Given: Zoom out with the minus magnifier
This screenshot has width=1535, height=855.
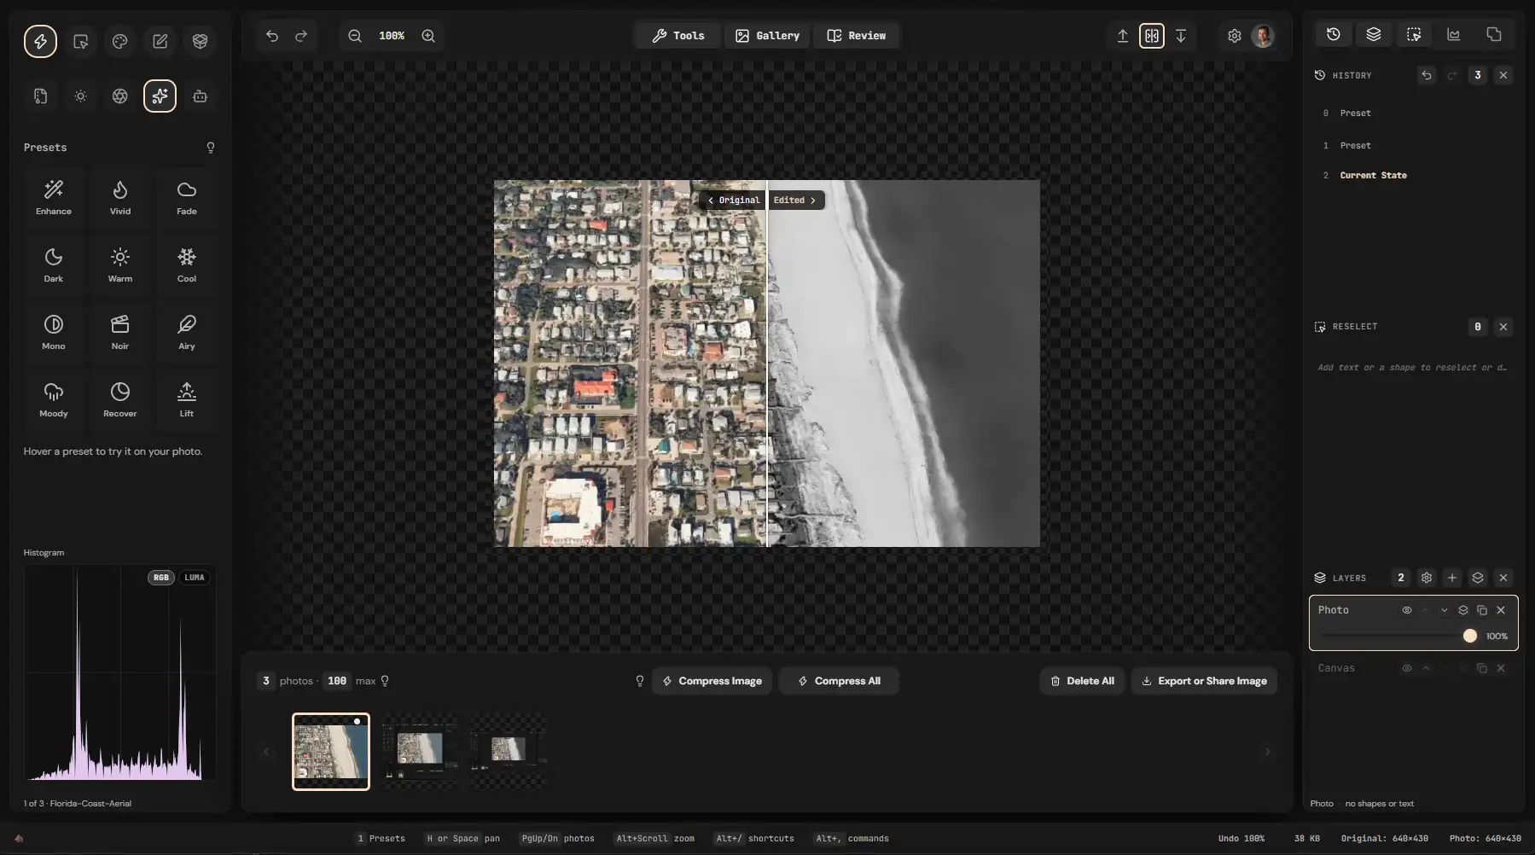Looking at the screenshot, I should click(x=355, y=36).
